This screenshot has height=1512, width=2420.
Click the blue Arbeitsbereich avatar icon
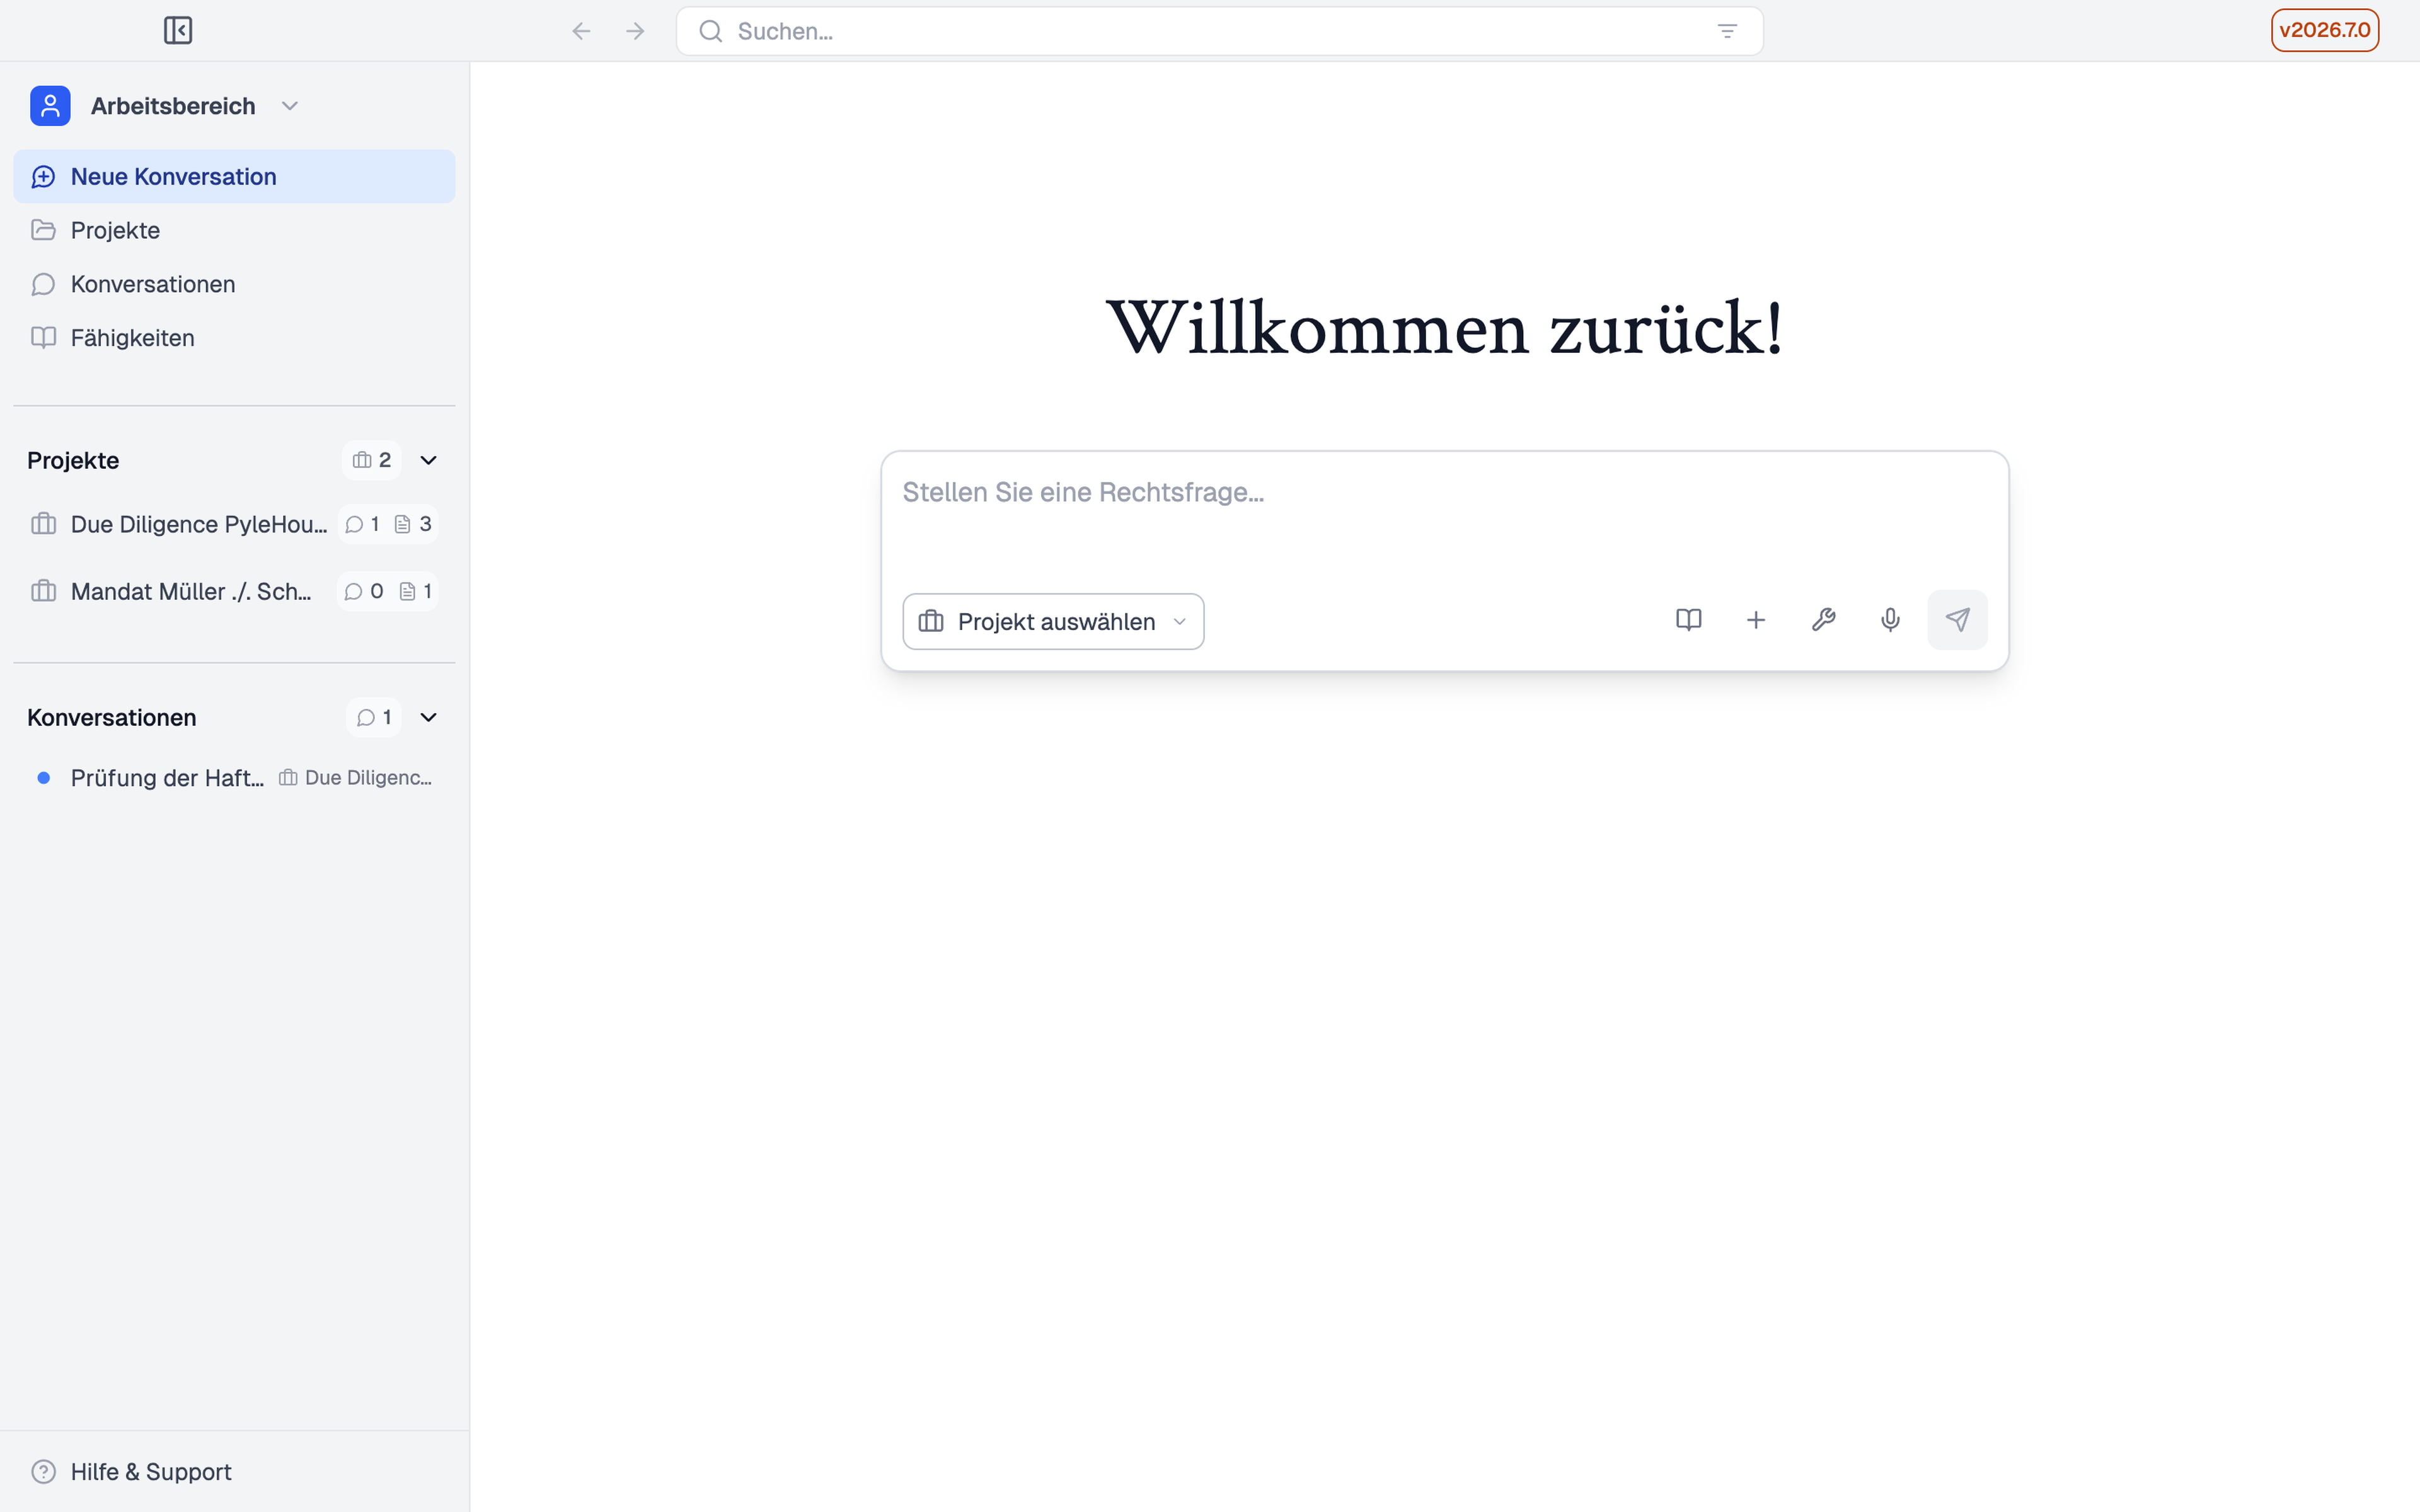click(50, 106)
